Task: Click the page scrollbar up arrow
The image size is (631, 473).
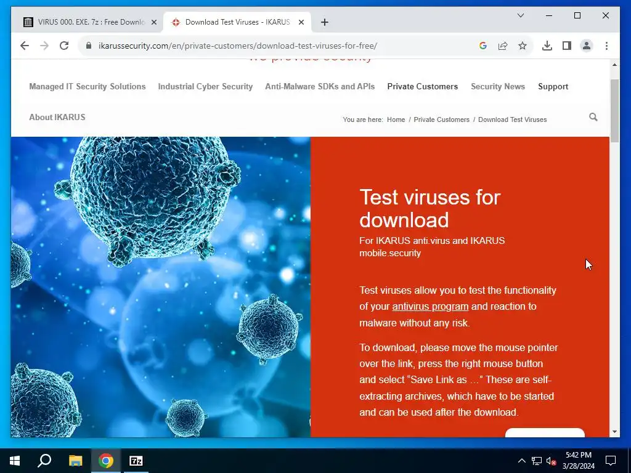Action: pyautogui.click(x=614, y=65)
